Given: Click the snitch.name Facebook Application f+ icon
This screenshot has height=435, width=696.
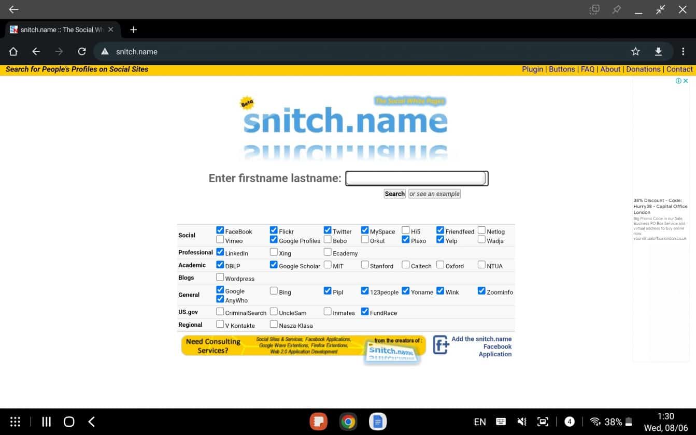Looking at the screenshot, I should [440, 344].
